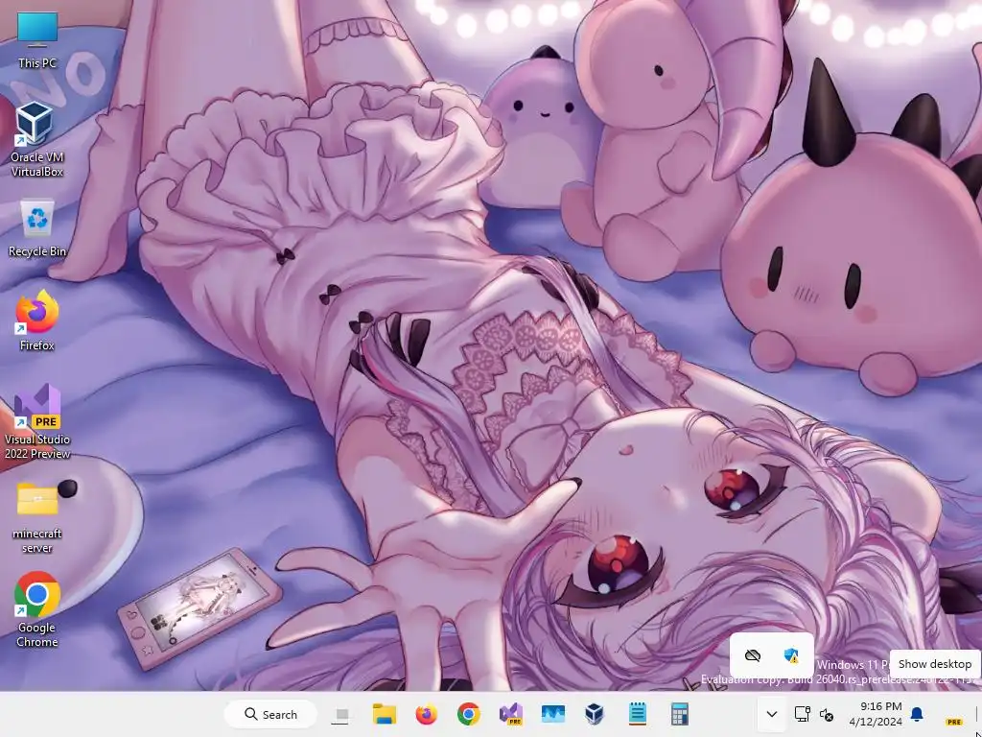Open Task Manager graph icon in taskbar

point(553,714)
